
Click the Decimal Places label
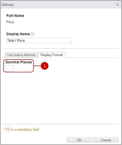coord(19,62)
